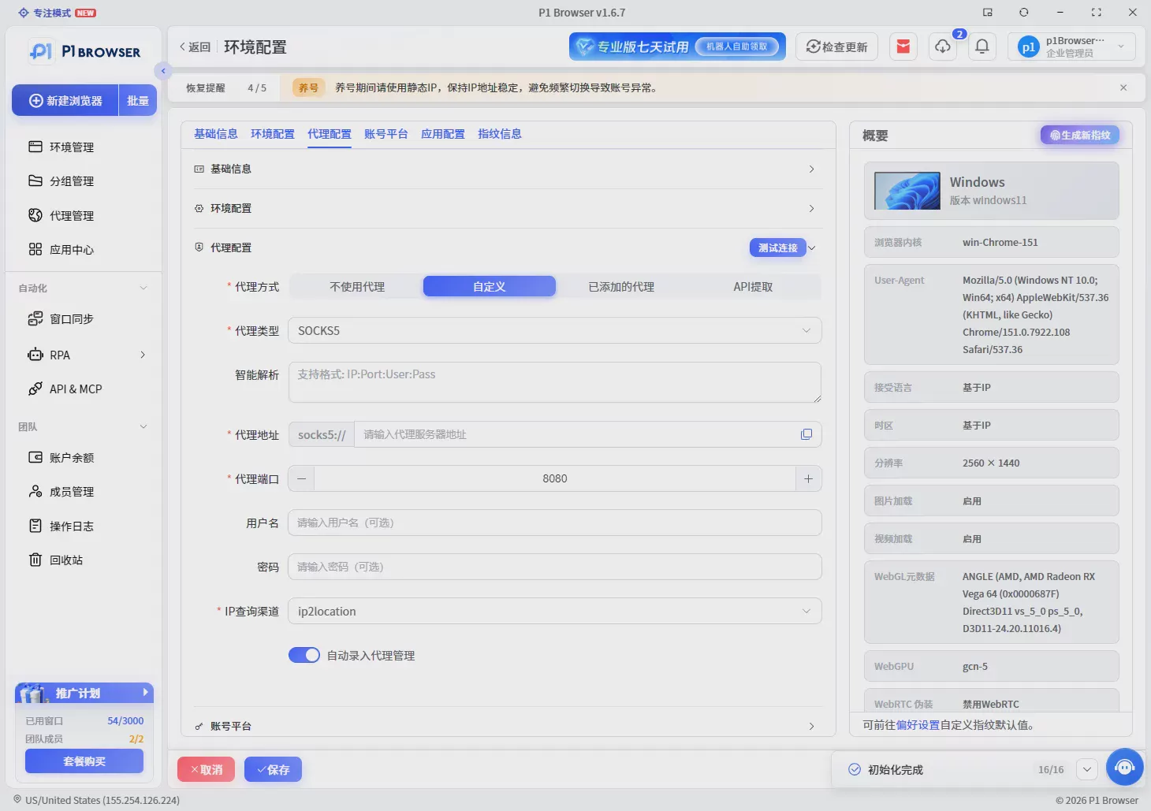Viewport: 1151px width, 811px height.
Task: Click the 新建浏览器 button
Action: point(65,100)
